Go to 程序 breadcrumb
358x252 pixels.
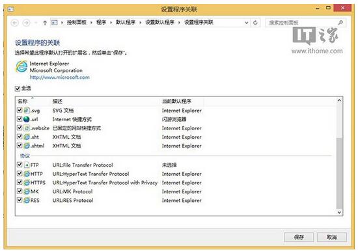coord(101,22)
